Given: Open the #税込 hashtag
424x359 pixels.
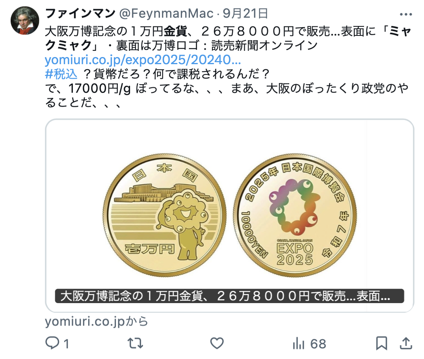Looking at the screenshot, I should [x=61, y=74].
